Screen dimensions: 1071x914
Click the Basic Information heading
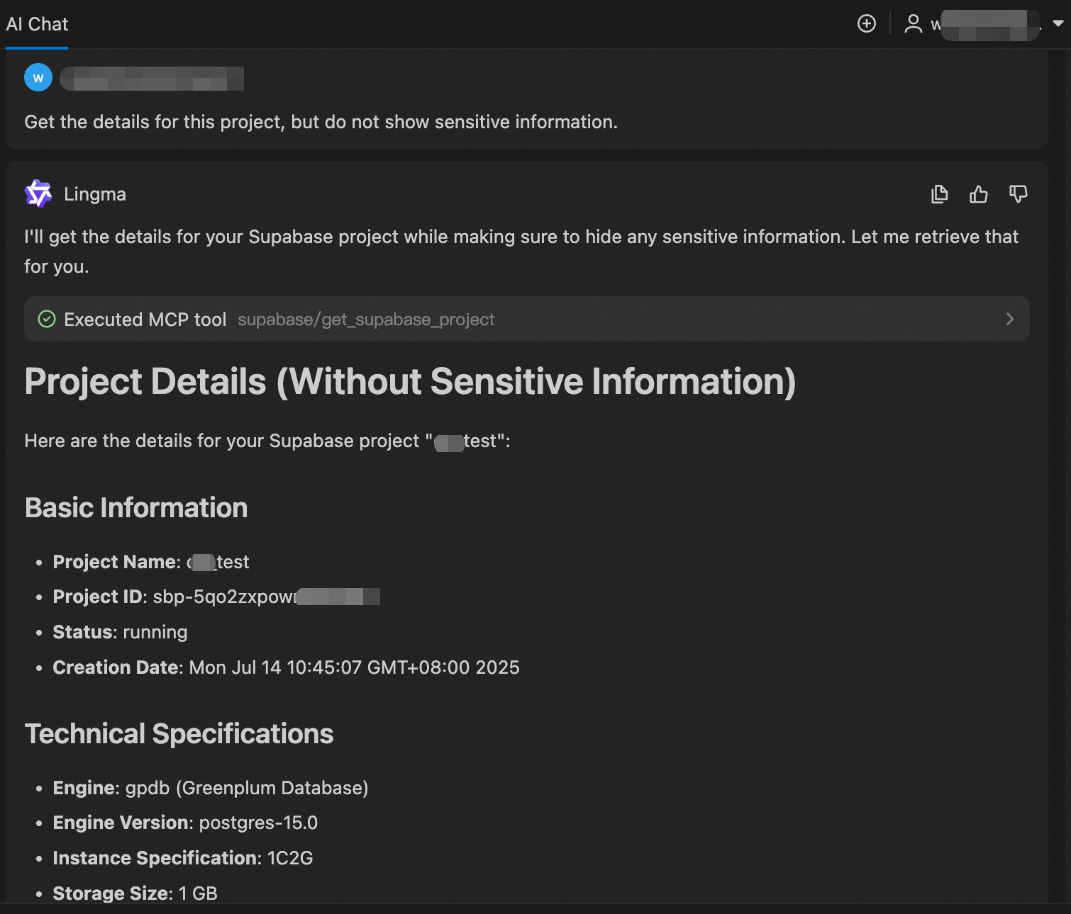(x=136, y=508)
